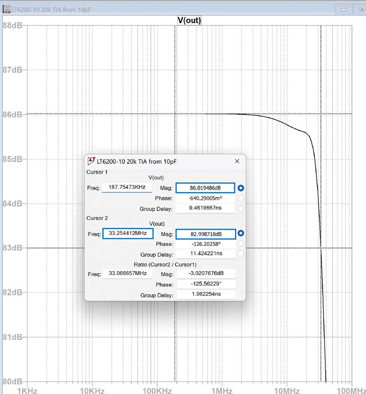Image resolution: width=366 pixels, height=394 pixels.
Task: Click the 1MHz horizontal axis label
Action: pos(222,390)
